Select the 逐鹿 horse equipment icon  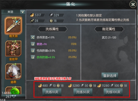click(13, 72)
